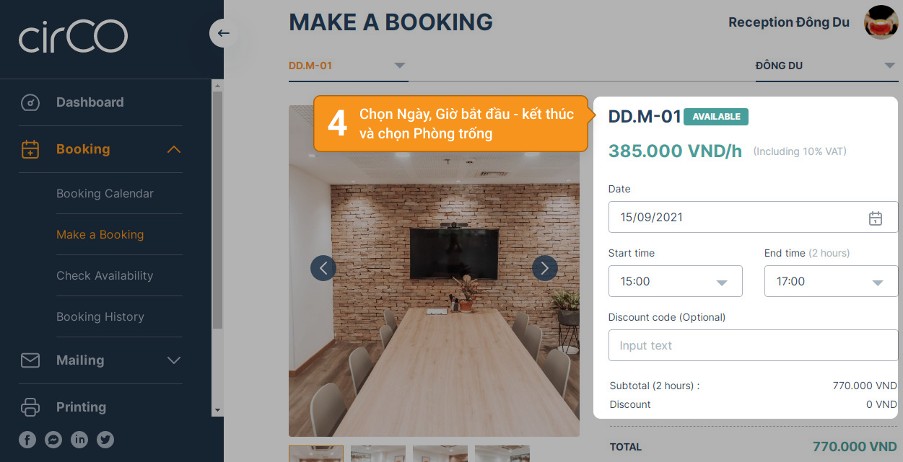Click the Reception Đông Du profile avatar
903x462 pixels.
click(881, 22)
